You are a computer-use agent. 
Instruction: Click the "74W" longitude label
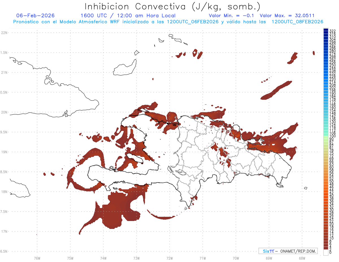103,258
